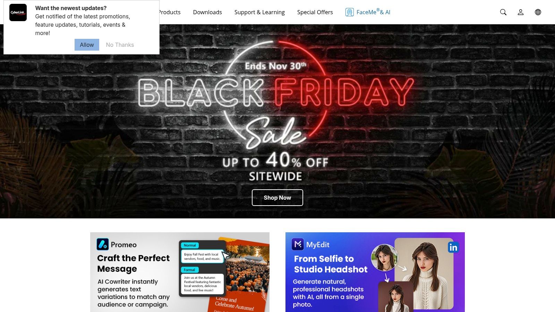Screen dimensions: 555x312
Task: Click the Promeo app logo icon
Action: (103, 244)
